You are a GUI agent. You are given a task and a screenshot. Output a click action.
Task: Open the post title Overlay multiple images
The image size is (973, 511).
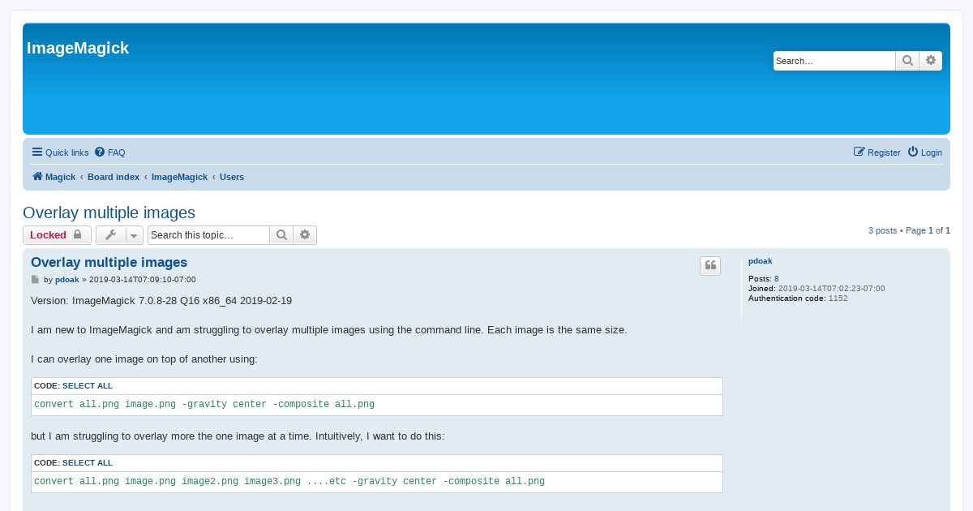[x=109, y=262]
